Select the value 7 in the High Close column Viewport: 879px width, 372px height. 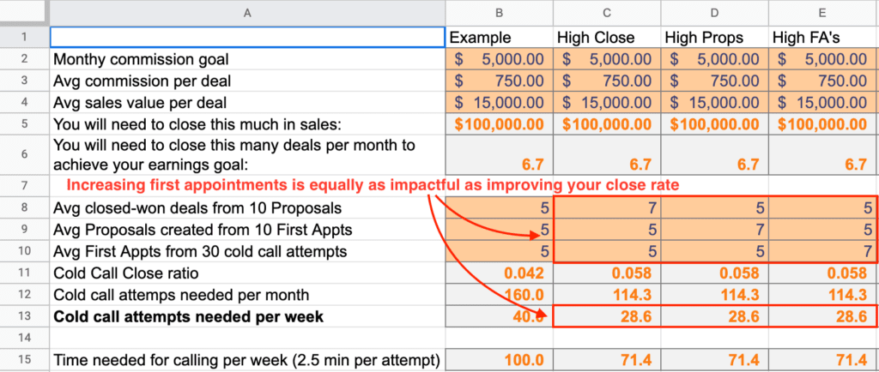607,207
